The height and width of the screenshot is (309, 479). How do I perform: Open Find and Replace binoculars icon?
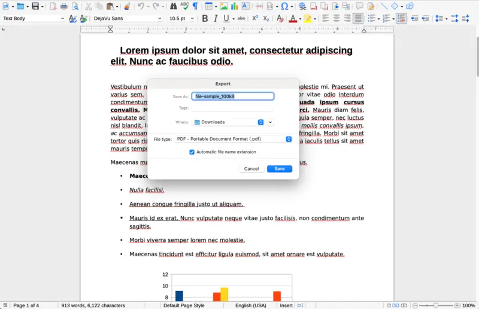tap(173, 6)
